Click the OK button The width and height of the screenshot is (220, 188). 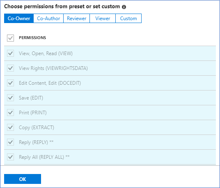point(23,179)
